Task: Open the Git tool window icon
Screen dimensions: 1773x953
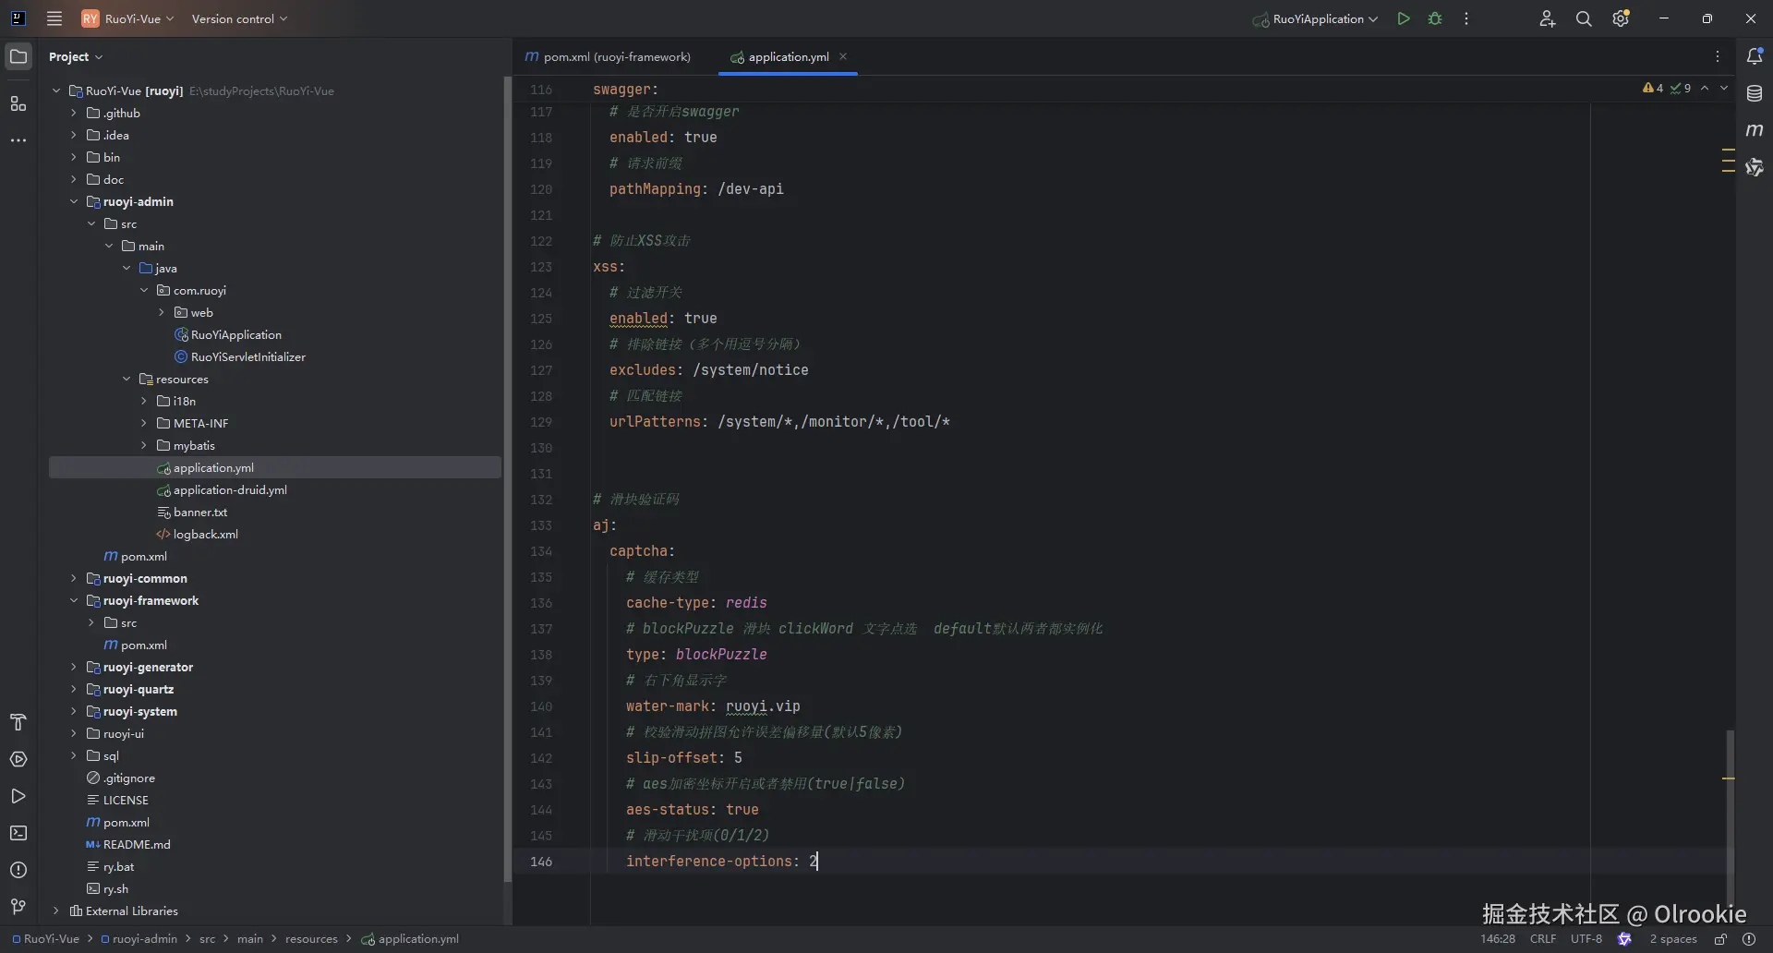Action: pyautogui.click(x=18, y=907)
